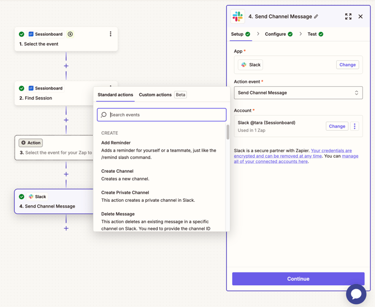Click the Slack chip on step 4

click(x=37, y=197)
